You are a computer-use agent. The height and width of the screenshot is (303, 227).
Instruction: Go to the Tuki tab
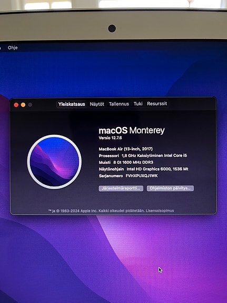pyautogui.click(x=138, y=104)
